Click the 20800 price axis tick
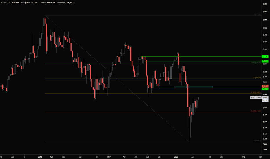Image resolution: width=270 pixels, height=159 pixels. click(x=265, y=144)
